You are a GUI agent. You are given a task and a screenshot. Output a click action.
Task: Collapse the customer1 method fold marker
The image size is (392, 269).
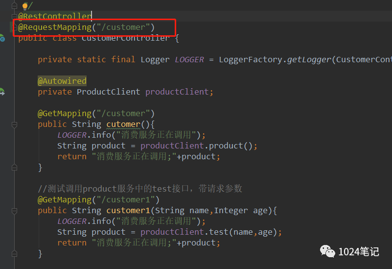[x=14, y=211]
